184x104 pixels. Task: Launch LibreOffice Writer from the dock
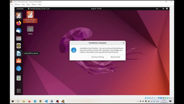pos(19,53)
